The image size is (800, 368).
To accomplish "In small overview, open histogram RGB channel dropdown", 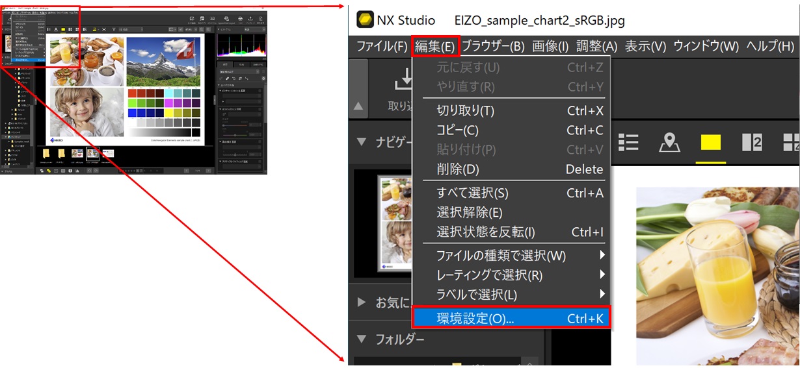I will (x=254, y=30).
